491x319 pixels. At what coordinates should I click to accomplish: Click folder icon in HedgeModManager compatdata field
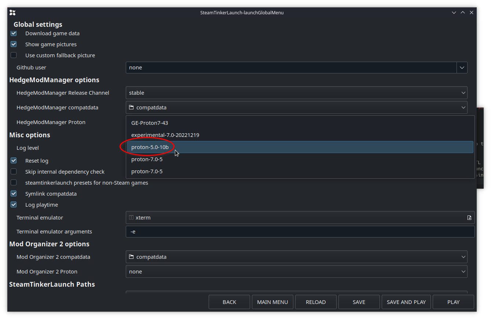[131, 108]
